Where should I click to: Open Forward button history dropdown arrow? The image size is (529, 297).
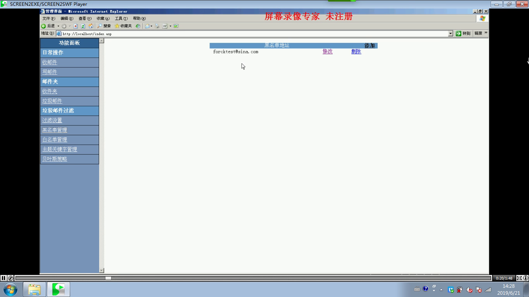[70, 26]
